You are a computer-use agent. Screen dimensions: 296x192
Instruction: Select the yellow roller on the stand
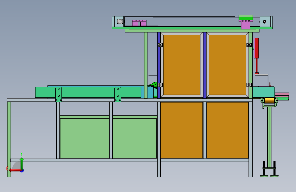click(269, 100)
